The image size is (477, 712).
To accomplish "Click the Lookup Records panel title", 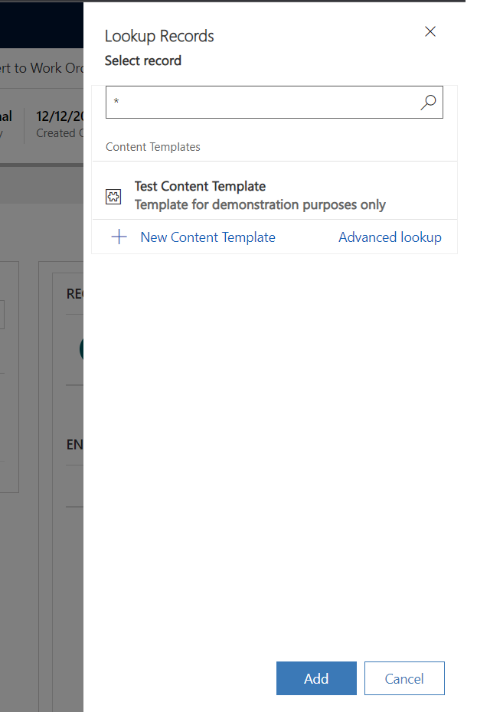I will (159, 36).
